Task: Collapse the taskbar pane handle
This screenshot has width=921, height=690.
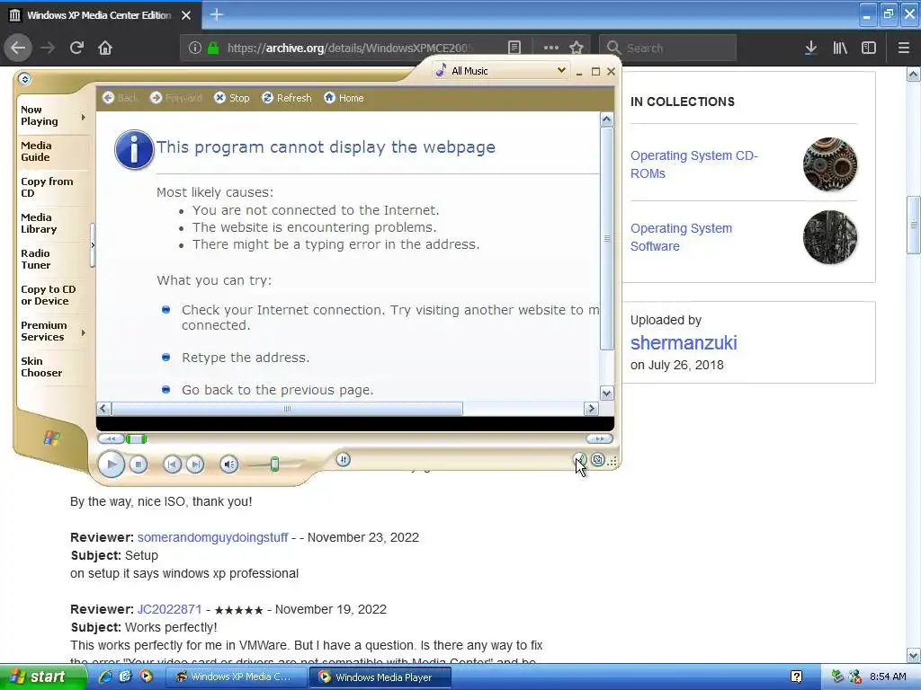Action: [x=93, y=245]
